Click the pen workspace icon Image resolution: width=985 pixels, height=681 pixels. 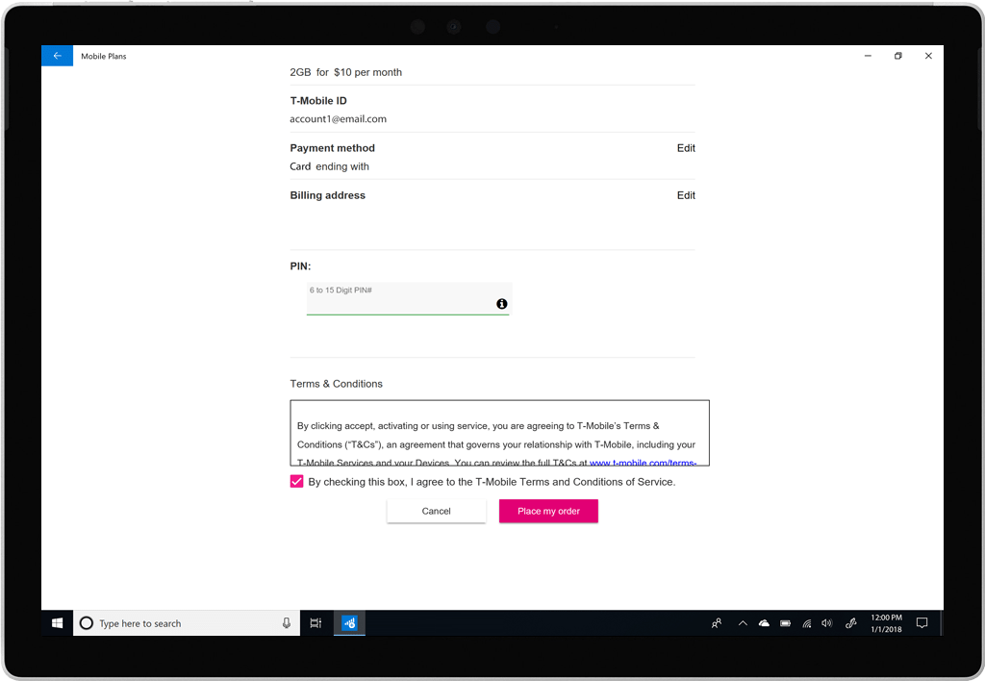click(x=850, y=623)
